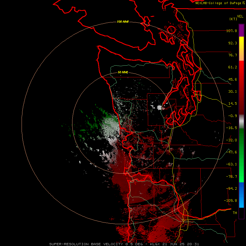Viewport: 246px width, 246px height.
Task: Pick the purple segment of the color bar
Action: (241, 30)
